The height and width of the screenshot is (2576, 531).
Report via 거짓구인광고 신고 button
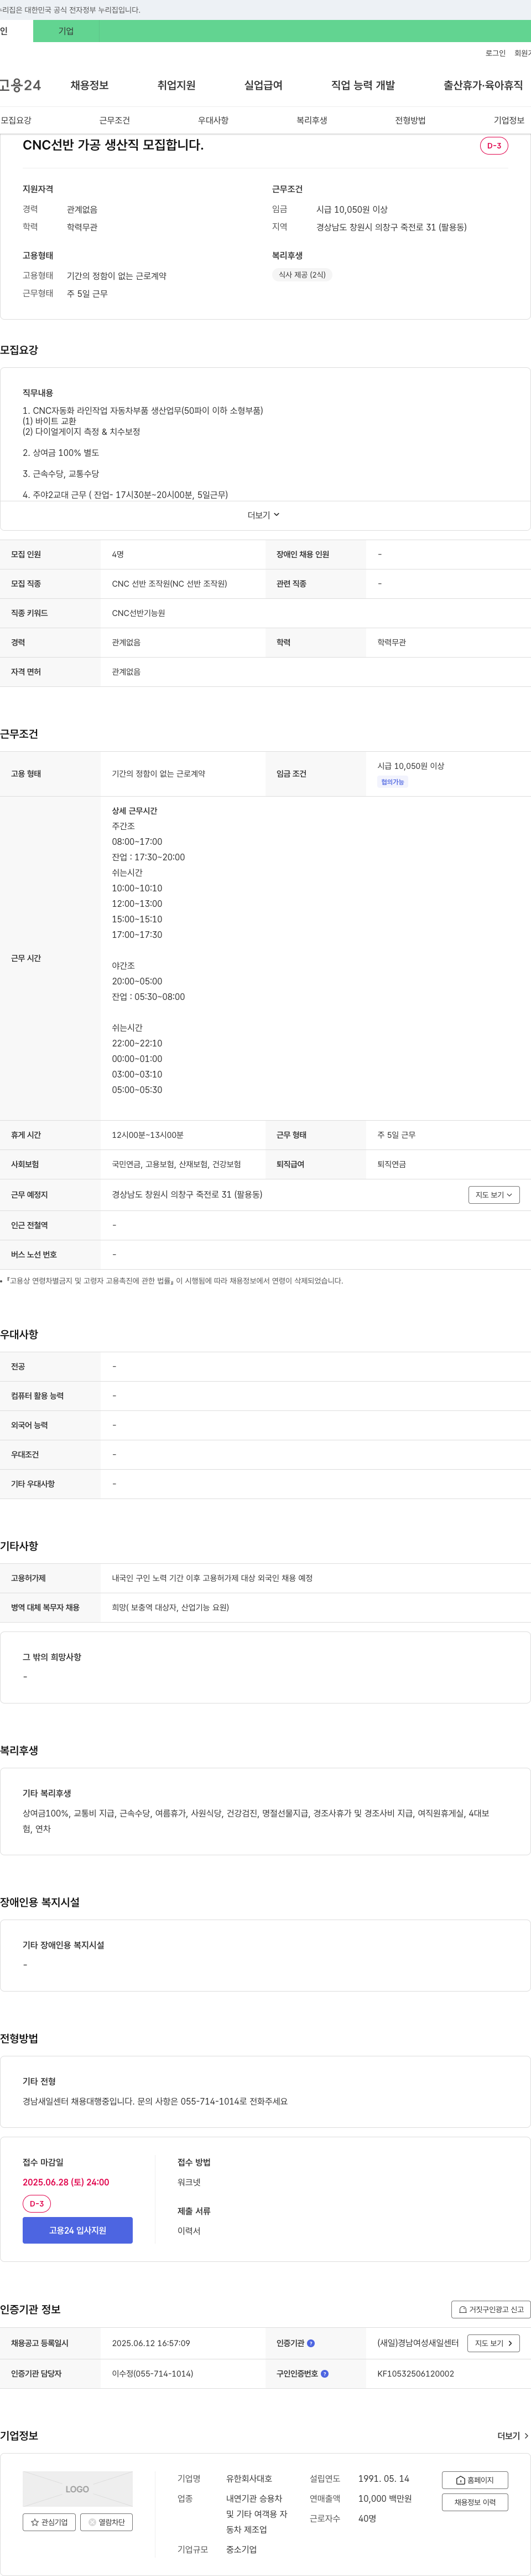490,2309
